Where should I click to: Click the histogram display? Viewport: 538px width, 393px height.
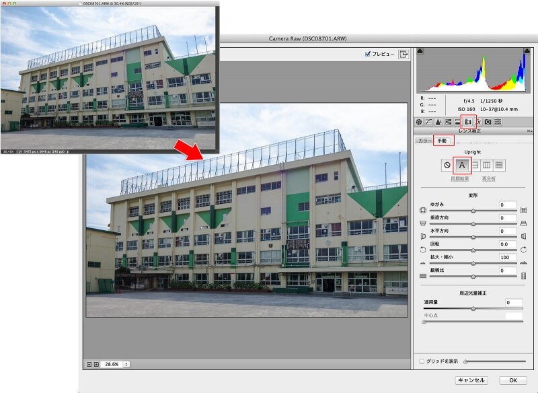473,71
